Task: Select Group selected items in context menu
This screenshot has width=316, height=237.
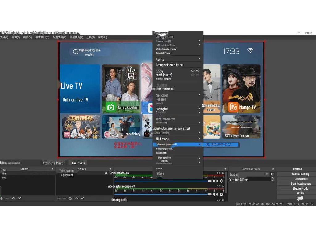Action: click(x=169, y=65)
